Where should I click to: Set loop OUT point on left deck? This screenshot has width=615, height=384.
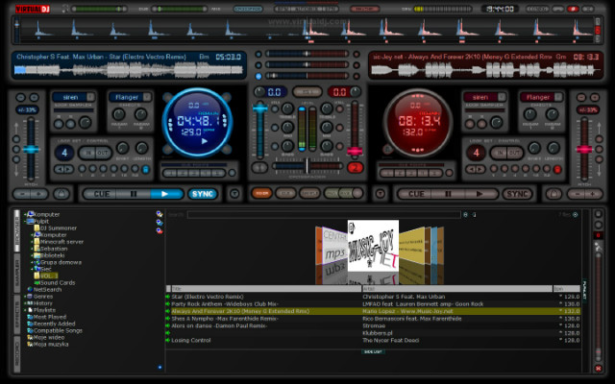tap(103, 153)
